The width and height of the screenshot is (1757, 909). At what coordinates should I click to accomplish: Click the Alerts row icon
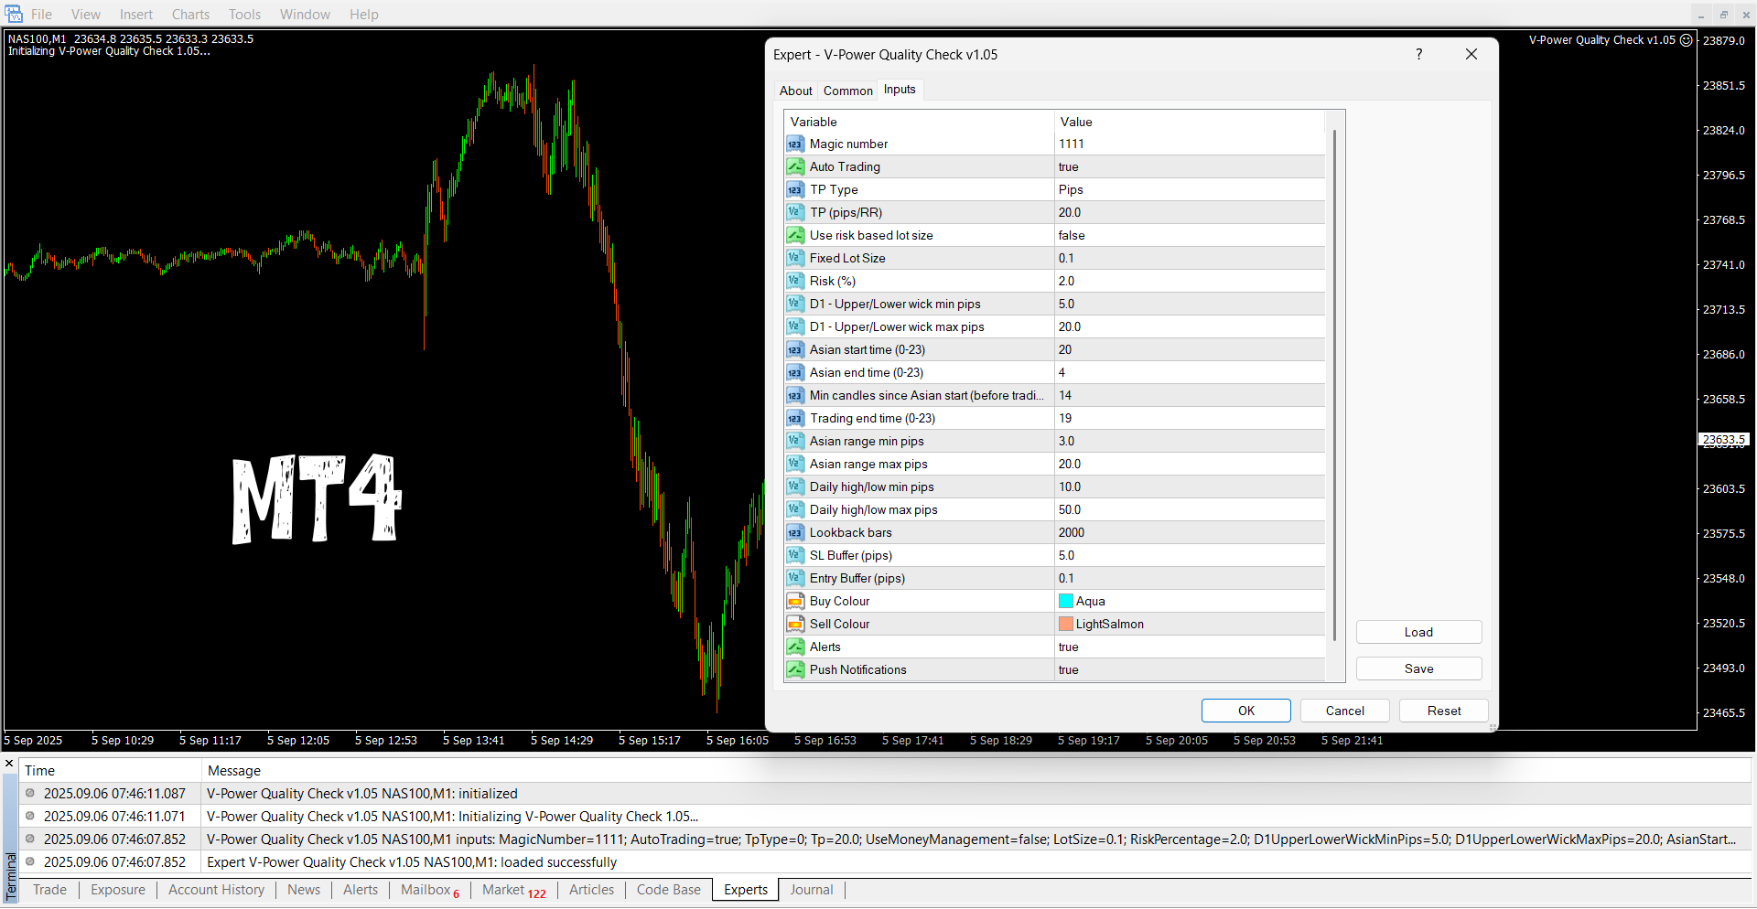[x=795, y=647]
